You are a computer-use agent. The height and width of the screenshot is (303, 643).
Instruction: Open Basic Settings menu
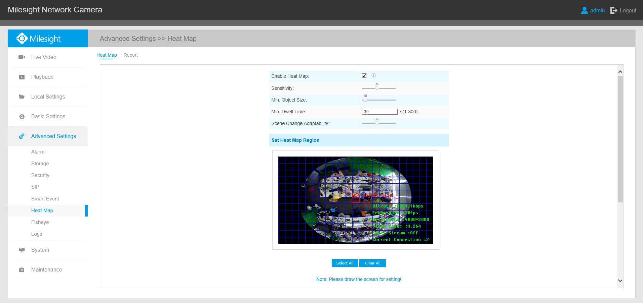[48, 117]
